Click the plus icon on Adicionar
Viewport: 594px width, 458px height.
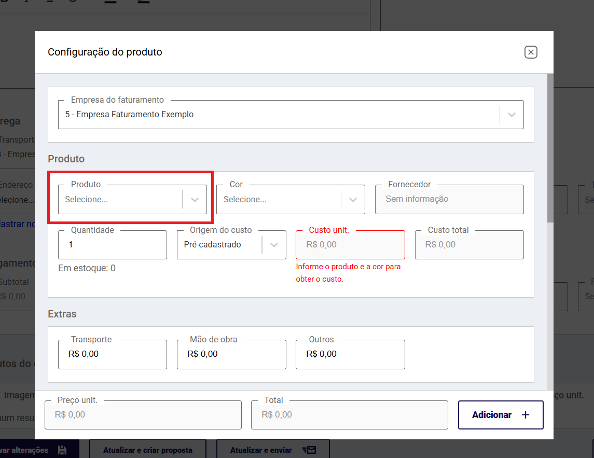[x=526, y=415]
